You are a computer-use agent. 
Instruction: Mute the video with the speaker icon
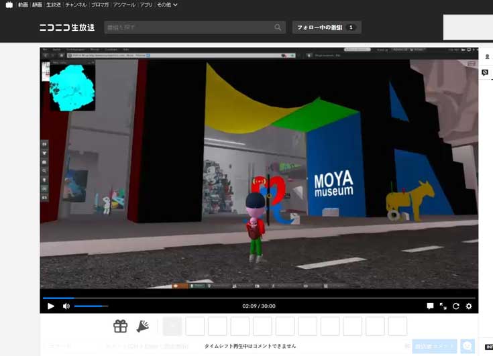66,306
